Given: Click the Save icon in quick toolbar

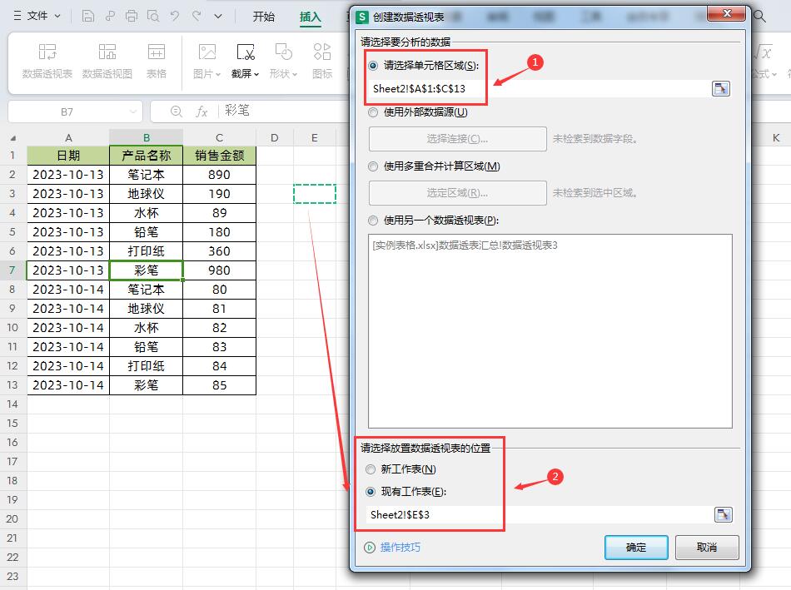Looking at the screenshot, I should pos(87,16).
